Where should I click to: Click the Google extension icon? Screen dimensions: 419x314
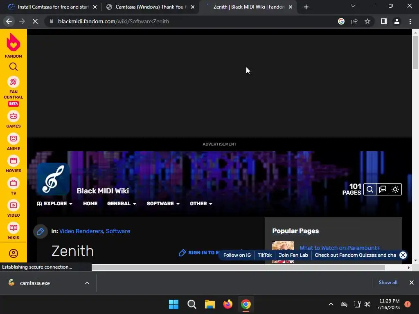tap(341, 21)
